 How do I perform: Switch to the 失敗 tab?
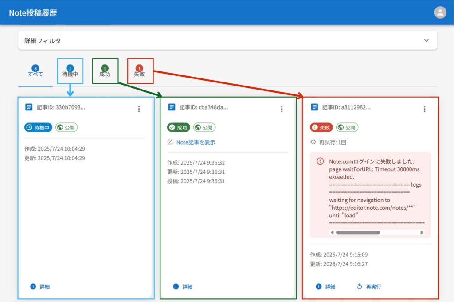140,71
